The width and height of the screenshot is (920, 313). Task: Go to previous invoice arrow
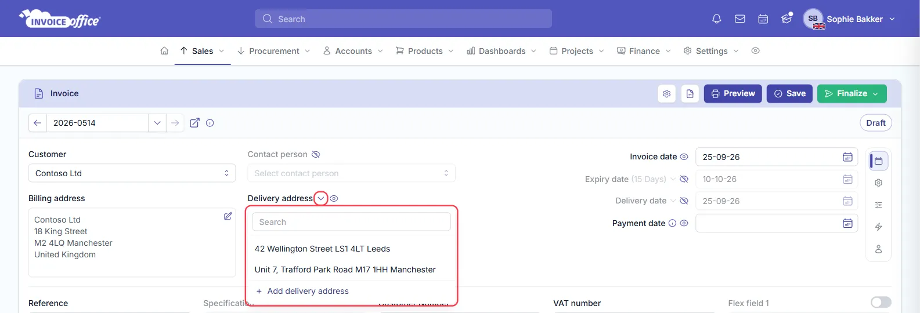38,123
